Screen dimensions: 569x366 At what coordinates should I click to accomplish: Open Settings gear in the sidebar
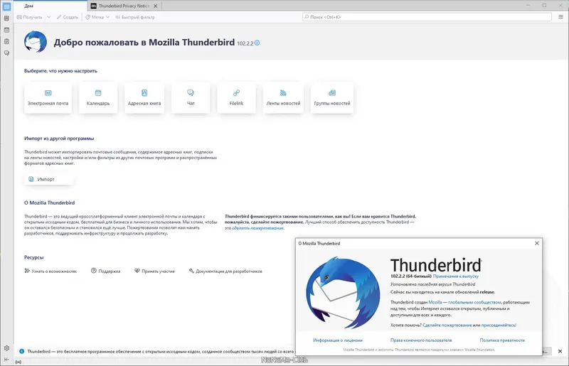[x=6, y=348]
